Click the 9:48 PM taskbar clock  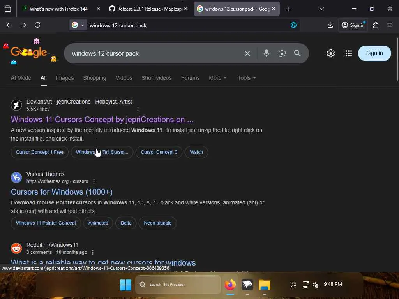coord(333,284)
